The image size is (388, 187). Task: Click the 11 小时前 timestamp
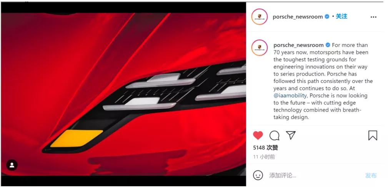coord(264,157)
